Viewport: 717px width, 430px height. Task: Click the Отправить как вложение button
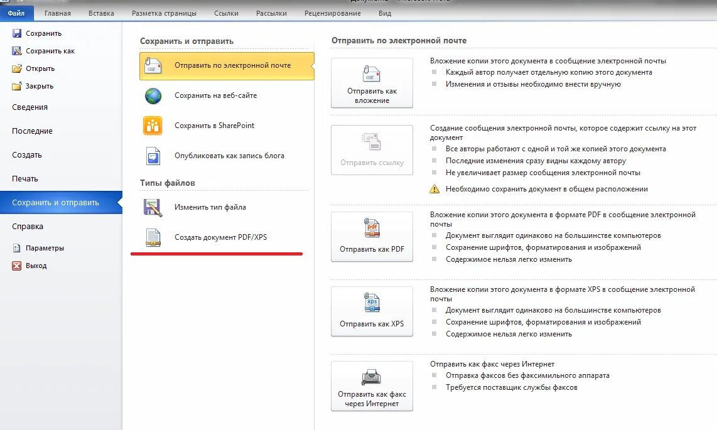click(372, 83)
